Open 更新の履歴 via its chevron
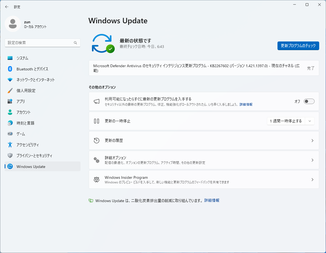 [312, 141]
